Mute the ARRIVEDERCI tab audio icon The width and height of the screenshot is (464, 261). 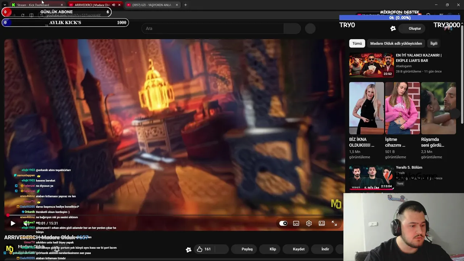click(x=113, y=5)
